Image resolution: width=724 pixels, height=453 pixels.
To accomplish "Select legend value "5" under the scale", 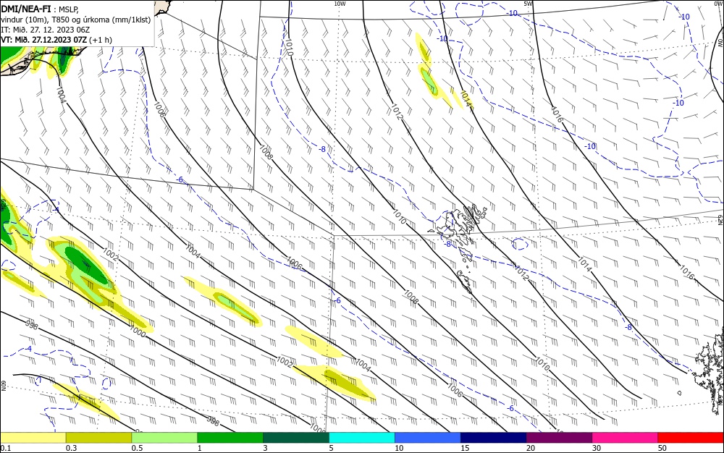I will [x=331, y=448].
